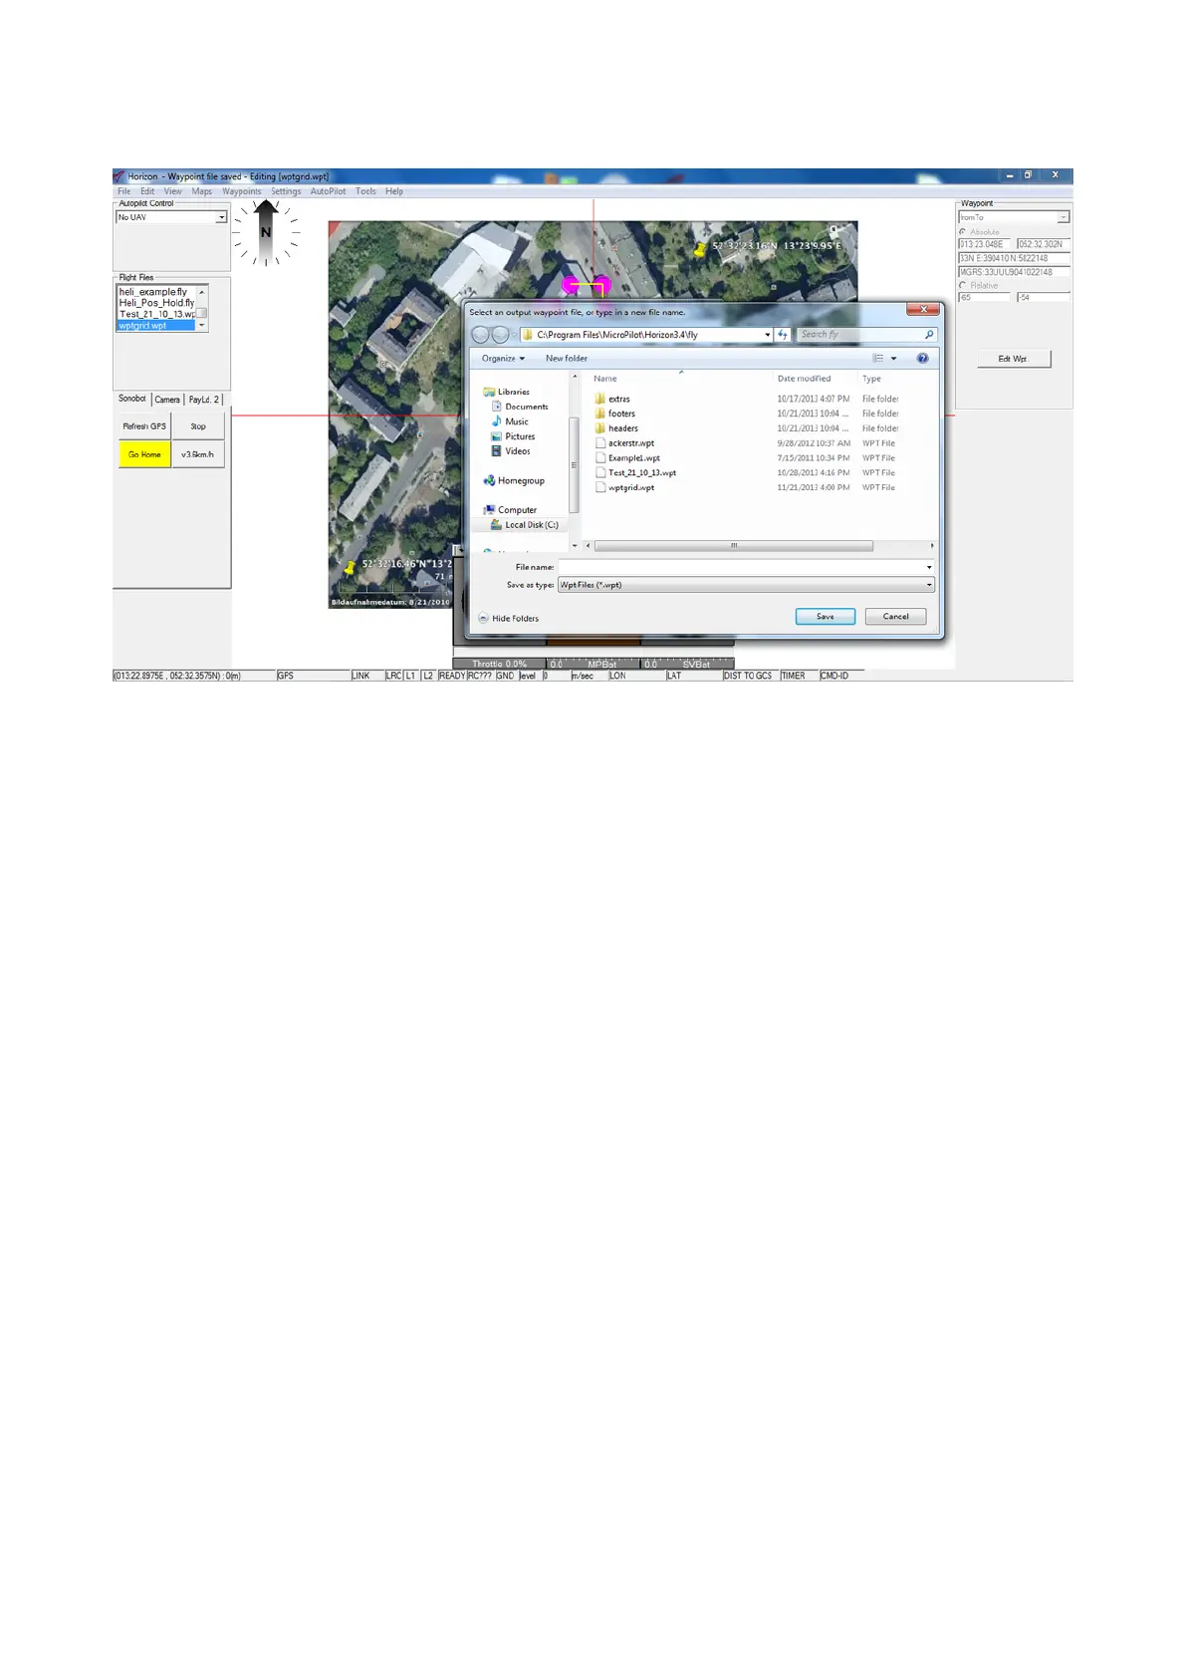Image resolution: width=1186 pixels, height=1678 pixels.
Task: Click the yellow pushpin near 52°32'23.16"N
Action: tap(701, 250)
